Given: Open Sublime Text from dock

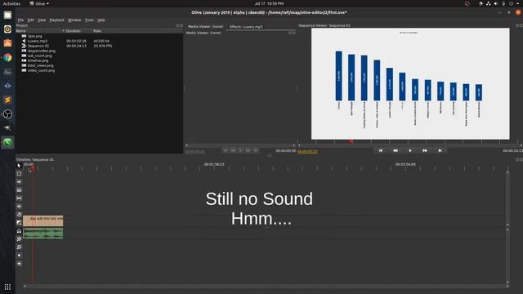Looking at the screenshot, I should (x=7, y=100).
